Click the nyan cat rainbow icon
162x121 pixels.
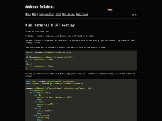(x=110, y=10)
